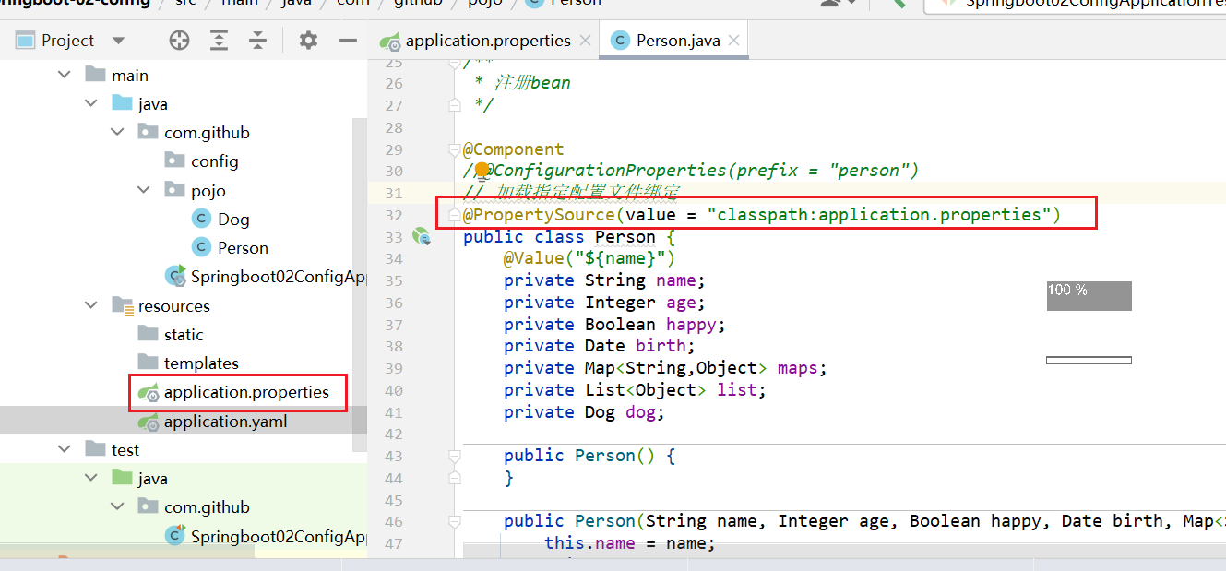Hide the Project tool window with the dash icon
This screenshot has width=1226, height=571.
[348, 41]
